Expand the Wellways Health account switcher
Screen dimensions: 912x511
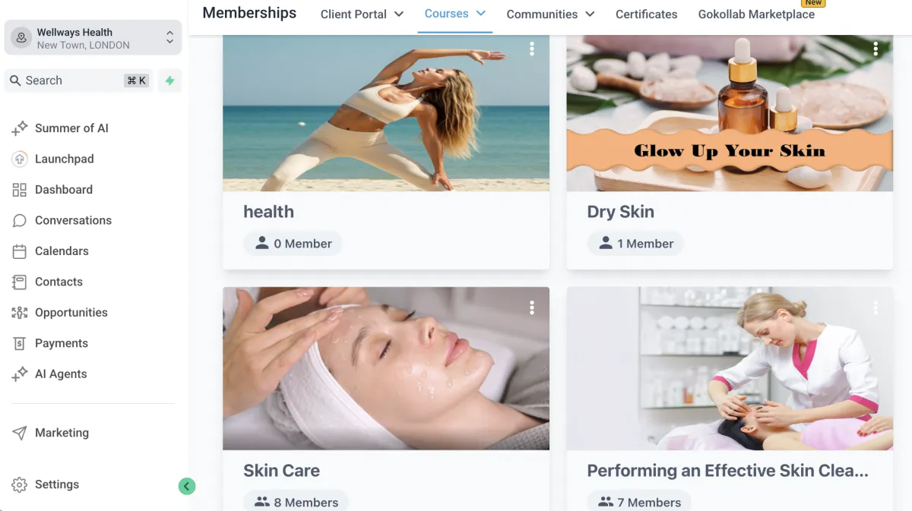93,38
